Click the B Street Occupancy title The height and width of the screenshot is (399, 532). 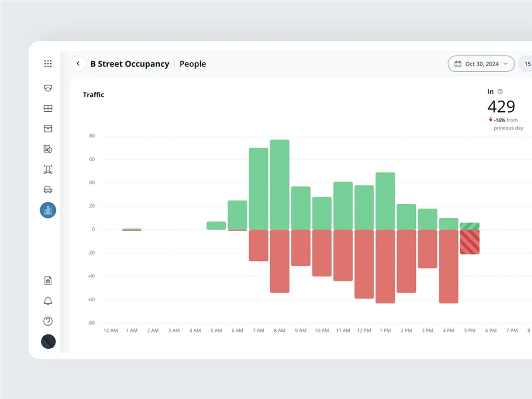[x=130, y=64]
